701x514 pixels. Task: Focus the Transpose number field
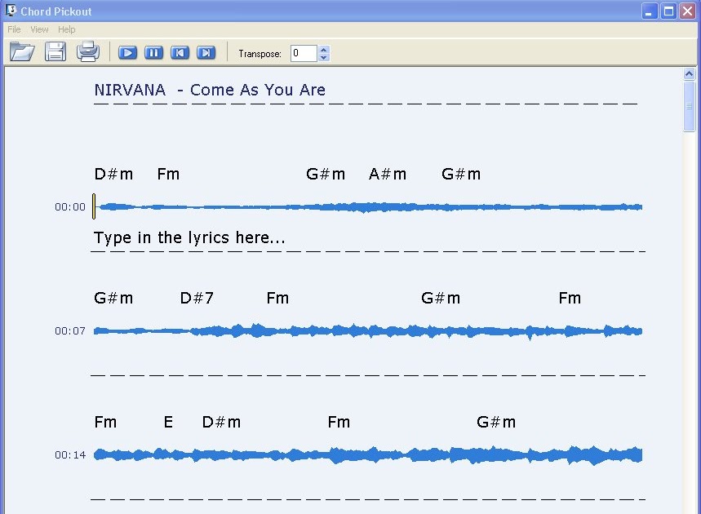[x=304, y=53]
